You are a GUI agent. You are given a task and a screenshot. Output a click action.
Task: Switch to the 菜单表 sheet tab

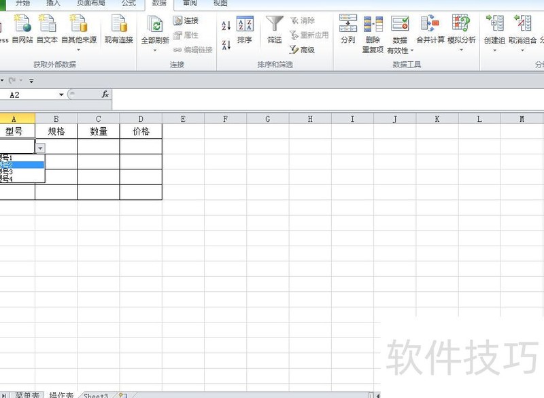(x=27, y=395)
